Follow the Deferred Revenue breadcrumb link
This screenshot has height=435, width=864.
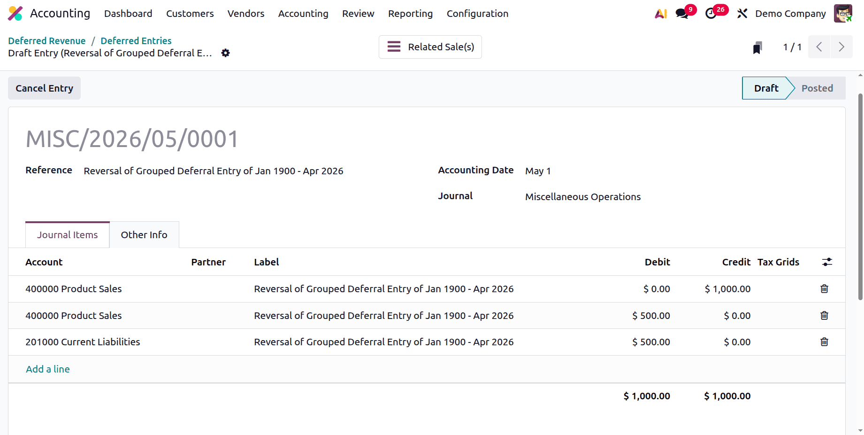click(x=46, y=40)
